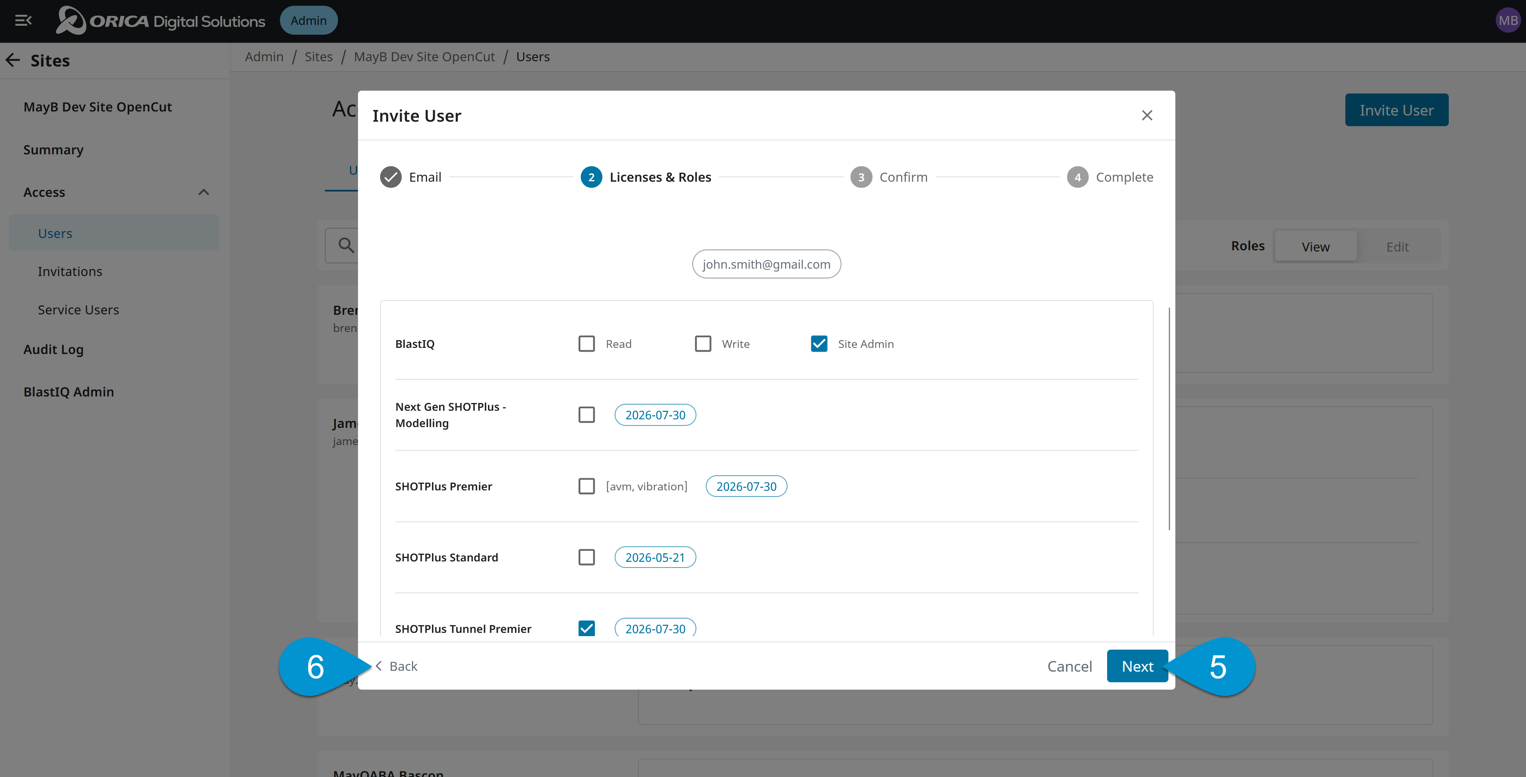Click the Access section label

tap(45, 192)
